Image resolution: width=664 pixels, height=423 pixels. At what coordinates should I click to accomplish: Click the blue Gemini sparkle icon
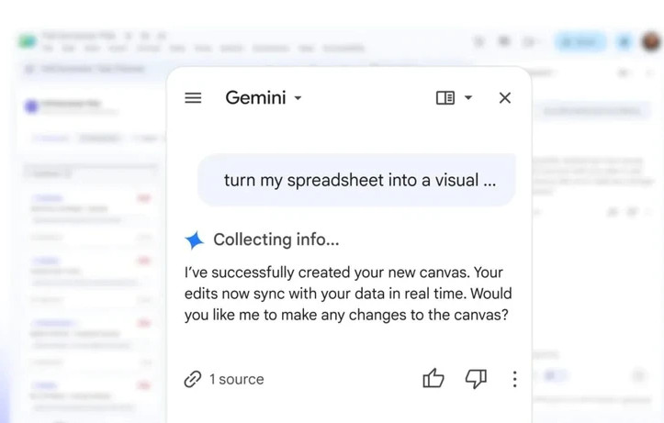(195, 239)
